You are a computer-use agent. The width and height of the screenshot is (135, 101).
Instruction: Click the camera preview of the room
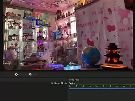tap(68, 35)
